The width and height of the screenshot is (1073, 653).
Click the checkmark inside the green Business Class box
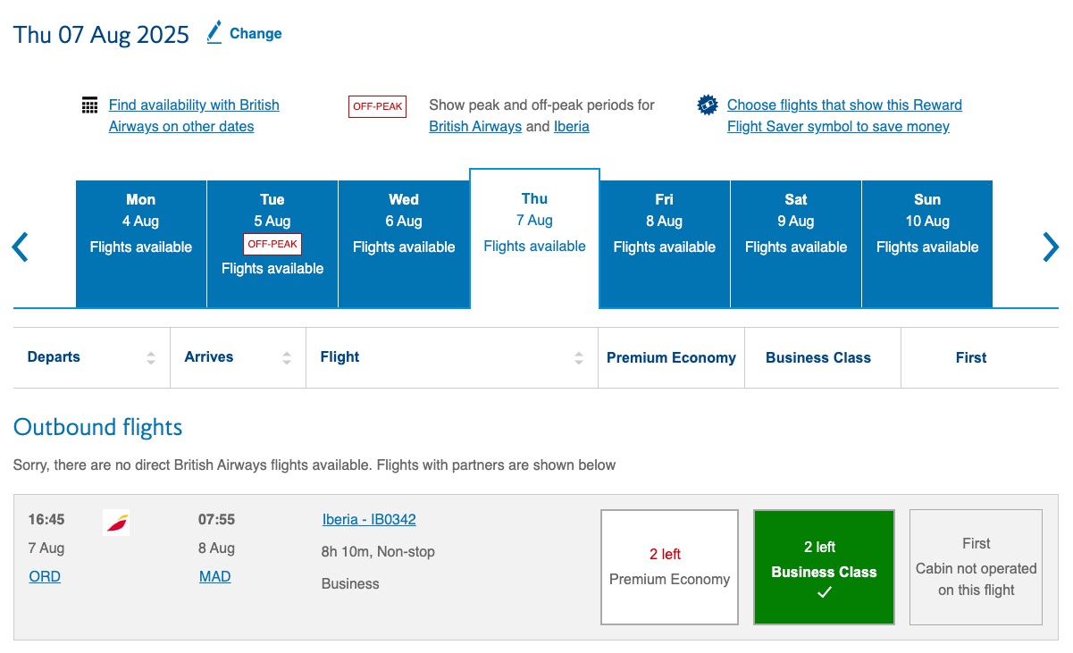(x=823, y=591)
